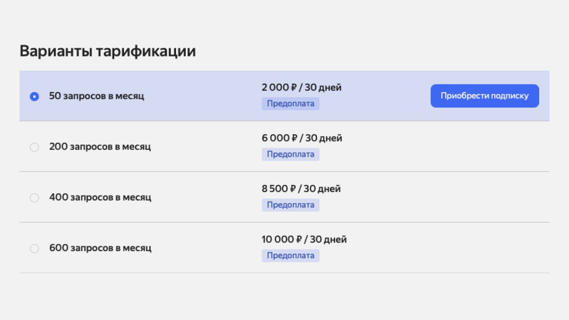The width and height of the screenshot is (569, 320).
Task: Pick the 400 запросов в месяц option
Action: pyautogui.click(x=34, y=198)
